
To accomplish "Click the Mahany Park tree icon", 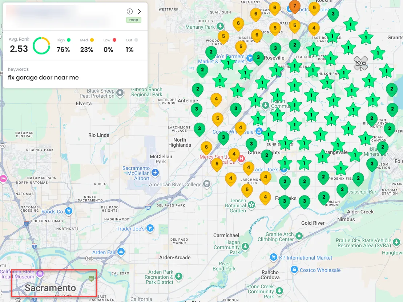I will [220, 26].
